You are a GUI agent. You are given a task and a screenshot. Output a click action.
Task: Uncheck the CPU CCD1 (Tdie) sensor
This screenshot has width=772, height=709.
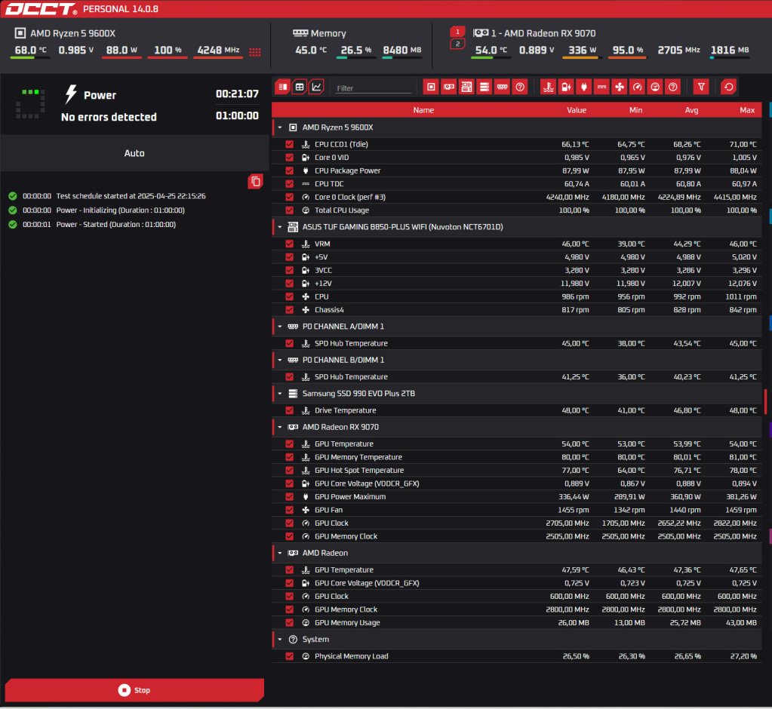(x=290, y=144)
